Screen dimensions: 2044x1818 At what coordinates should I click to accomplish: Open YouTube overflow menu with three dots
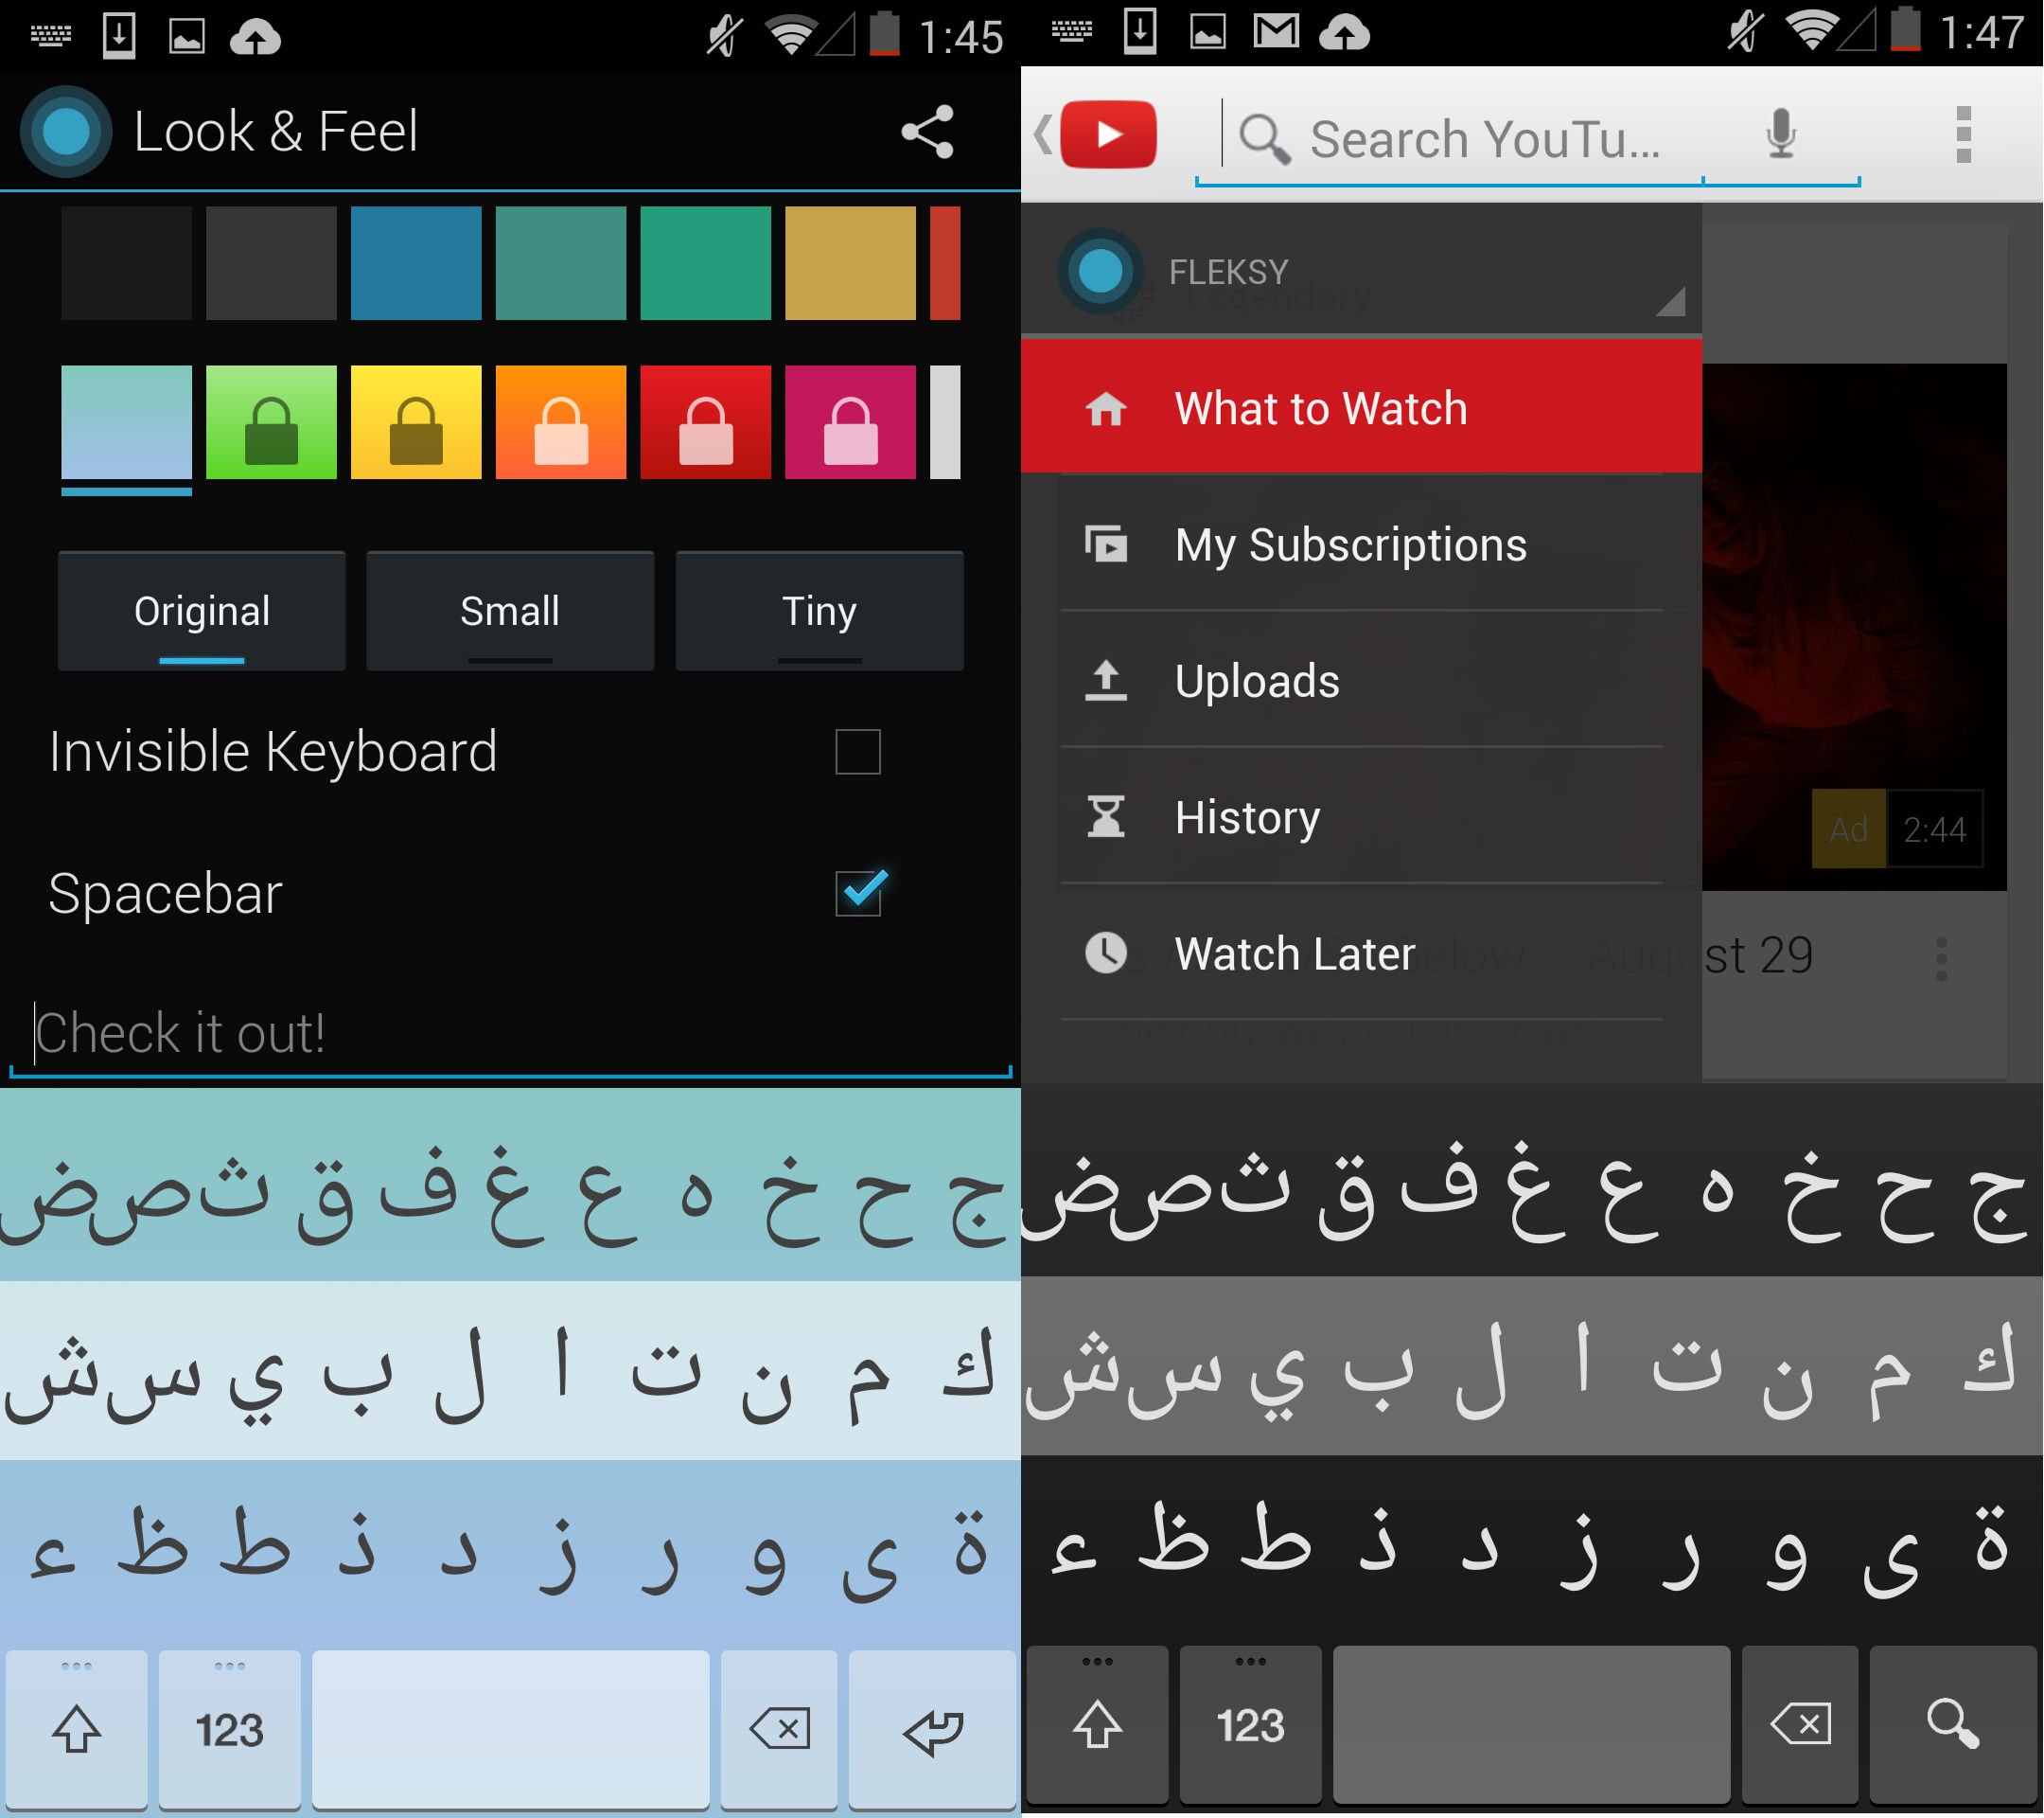coord(1963,135)
